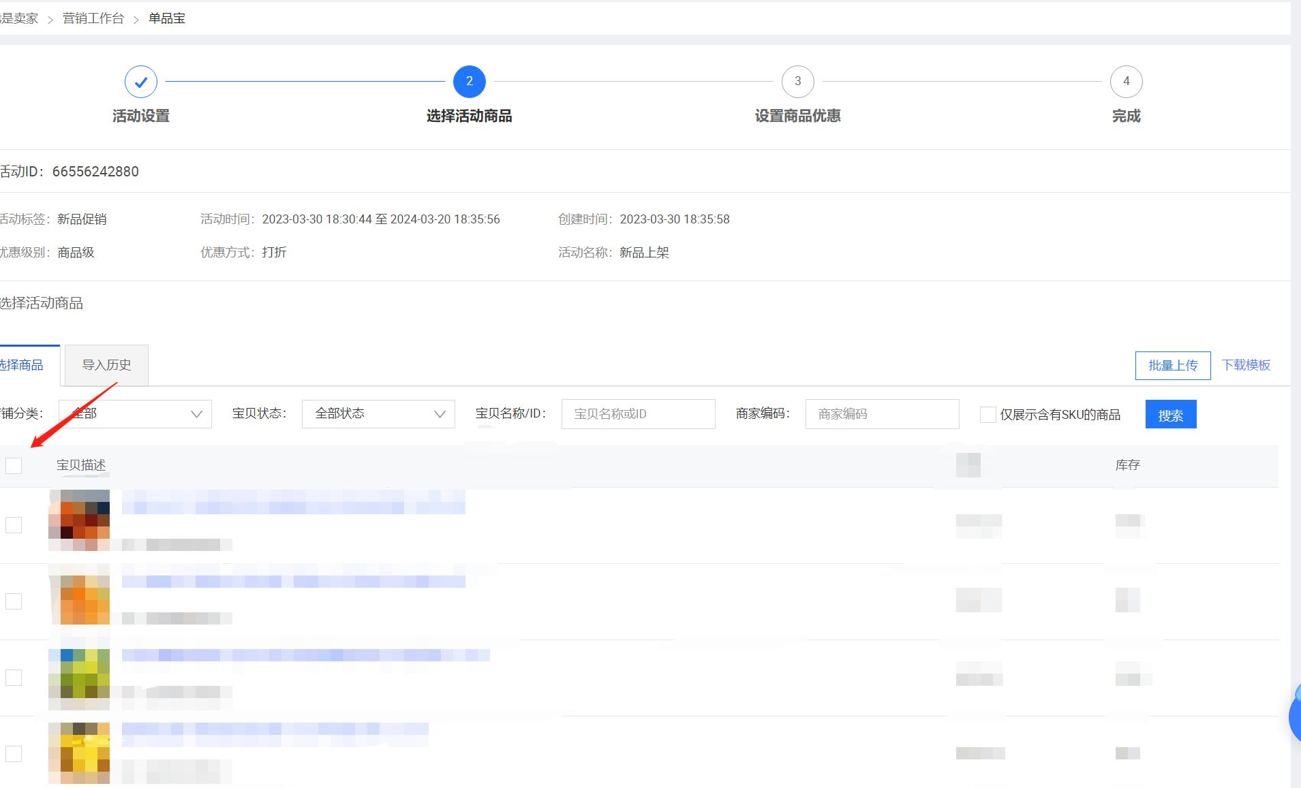Click the blue 搜索 search button

1171,414
